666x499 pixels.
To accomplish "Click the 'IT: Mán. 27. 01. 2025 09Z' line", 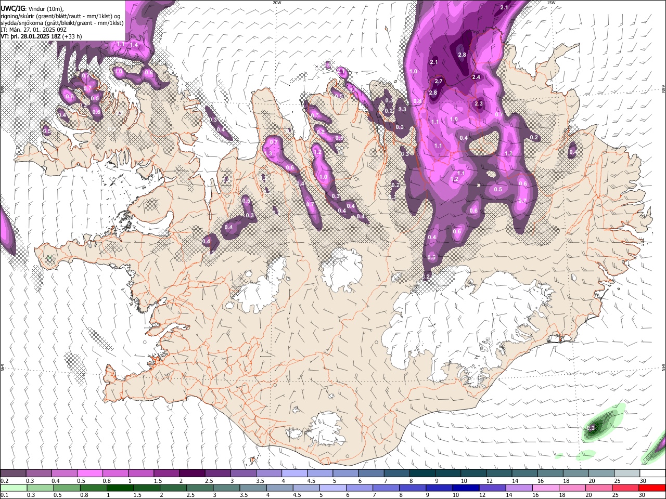I will [33, 30].
